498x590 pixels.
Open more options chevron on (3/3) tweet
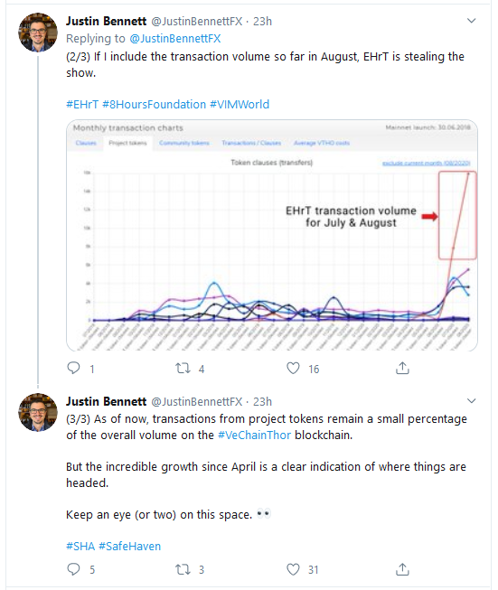point(471,401)
